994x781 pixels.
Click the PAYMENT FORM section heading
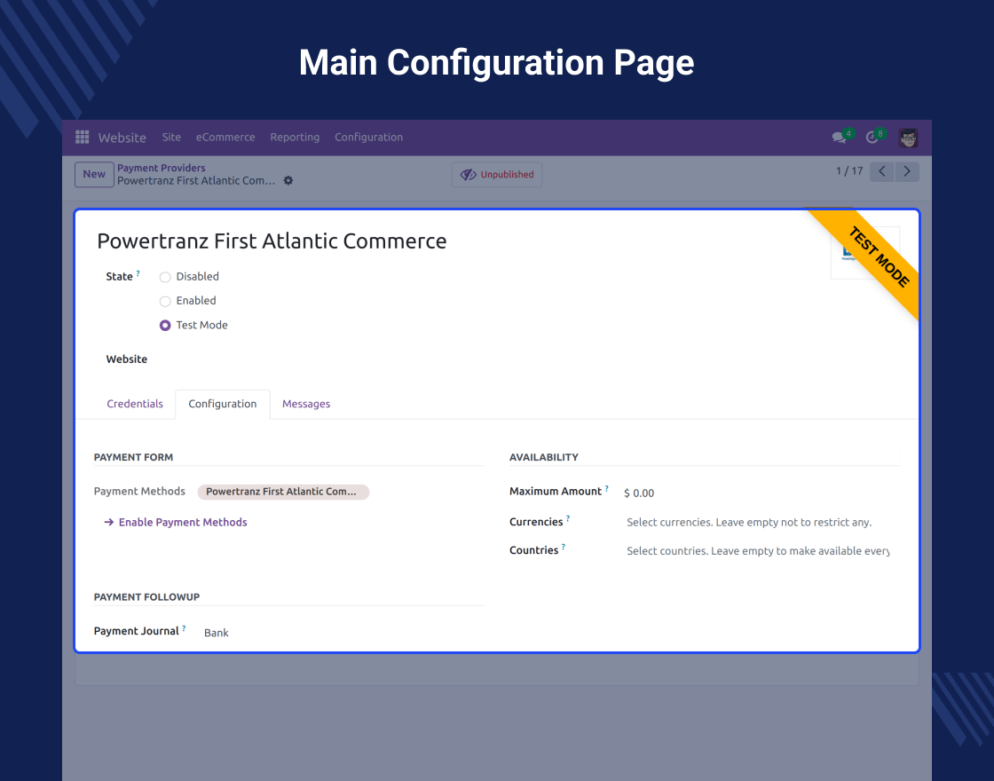pos(134,457)
